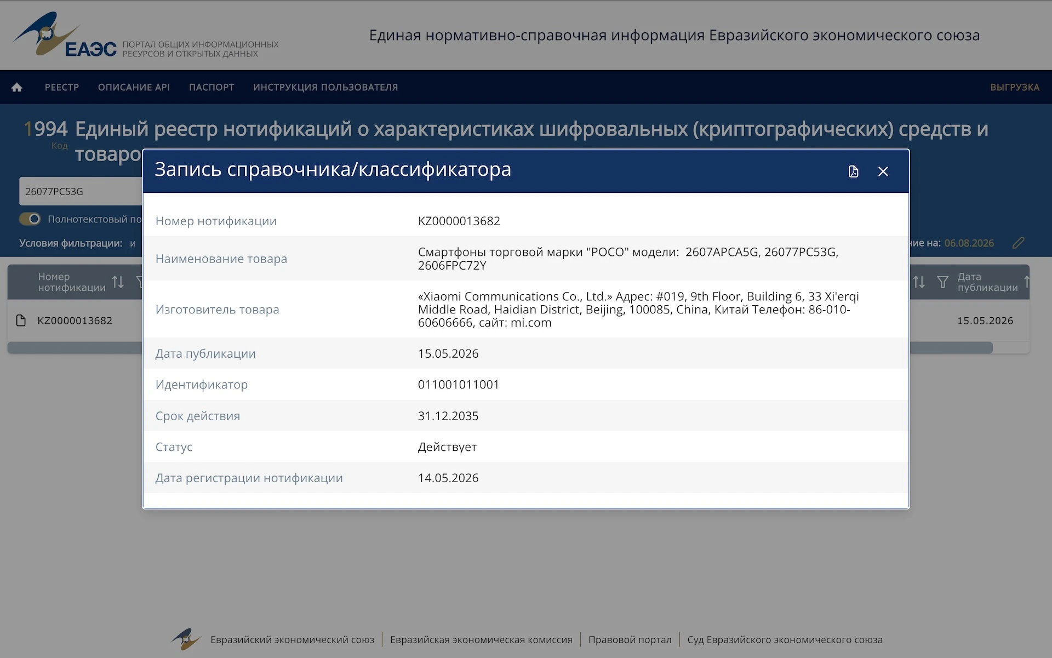Open filter funnel before Дата публикации

click(x=942, y=282)
